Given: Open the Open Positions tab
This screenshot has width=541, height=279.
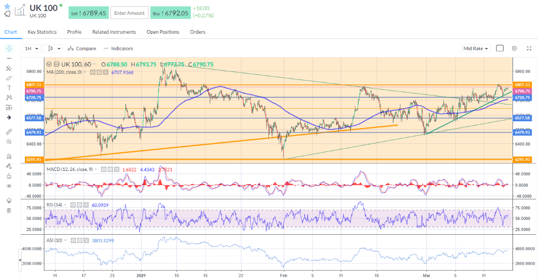Looking at the screenshot, I should click(163, 32).
